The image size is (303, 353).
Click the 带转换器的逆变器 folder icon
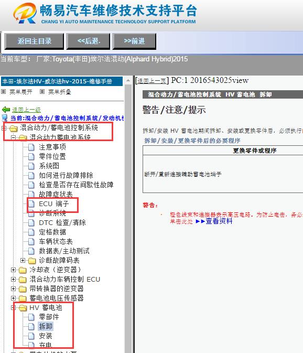click(x=23, y=289)
